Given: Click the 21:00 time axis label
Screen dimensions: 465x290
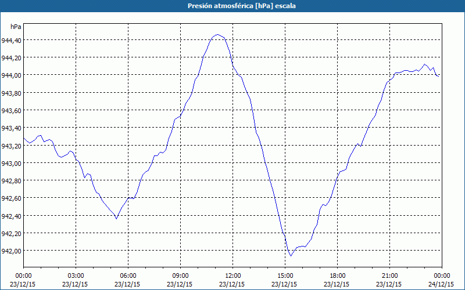Looking at the screenshot, I should click(x=389, y=276).
